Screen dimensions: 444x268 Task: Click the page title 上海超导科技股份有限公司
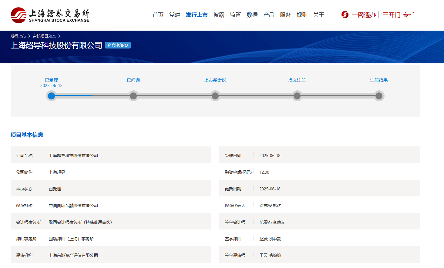point(56,45)
